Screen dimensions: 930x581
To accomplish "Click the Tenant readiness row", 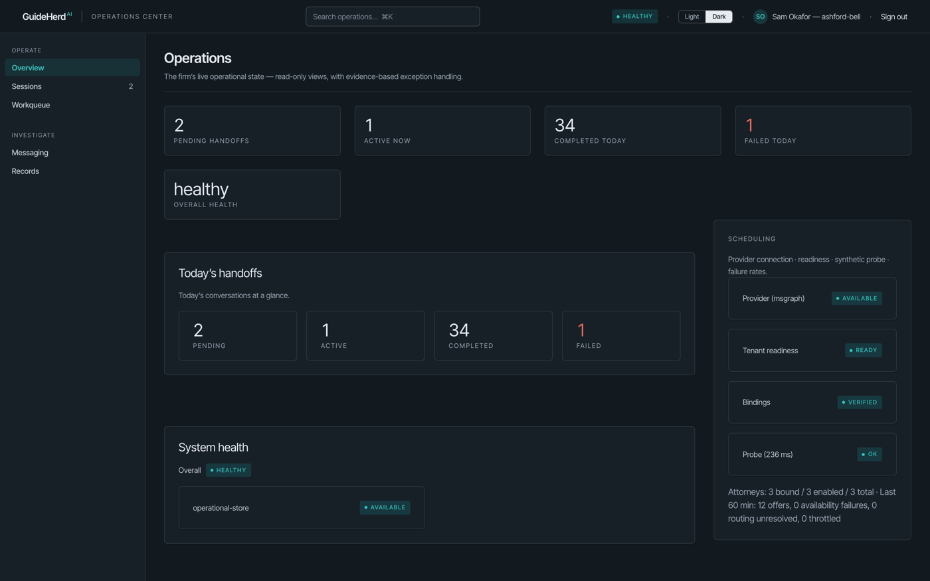I will [x=812, y=350].
